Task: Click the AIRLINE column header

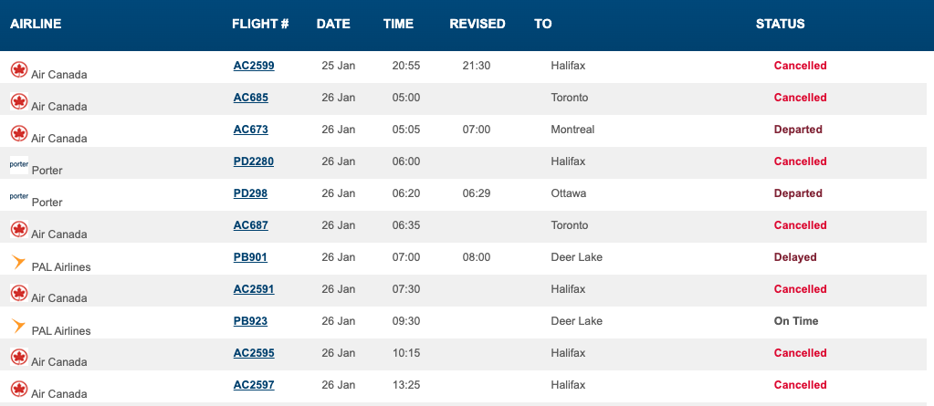Action: [36, 25]
